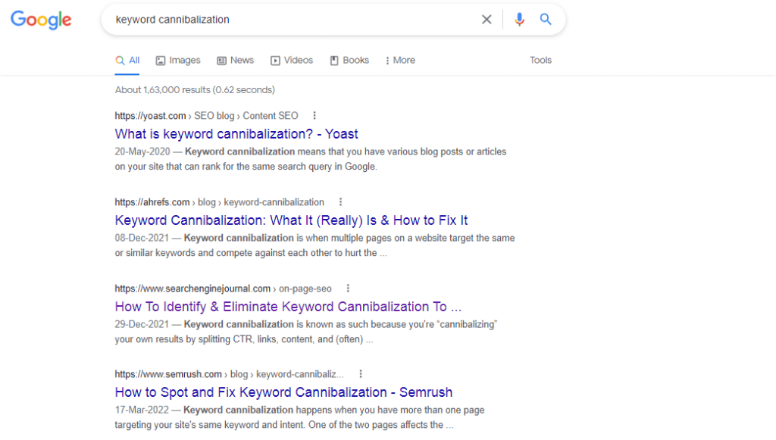Screen dimensions: 776x440
Task: Click the 'About 1,63,000 results' text
Action: [195, 90]
